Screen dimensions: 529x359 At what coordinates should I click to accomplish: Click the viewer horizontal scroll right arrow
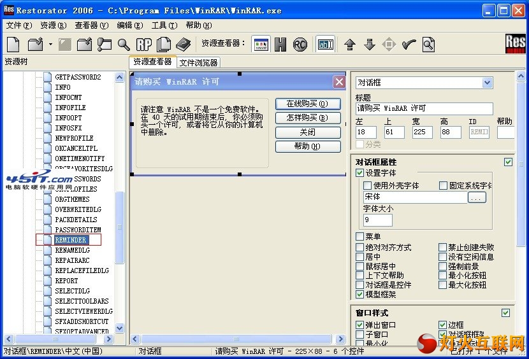[x=341, y=339]
